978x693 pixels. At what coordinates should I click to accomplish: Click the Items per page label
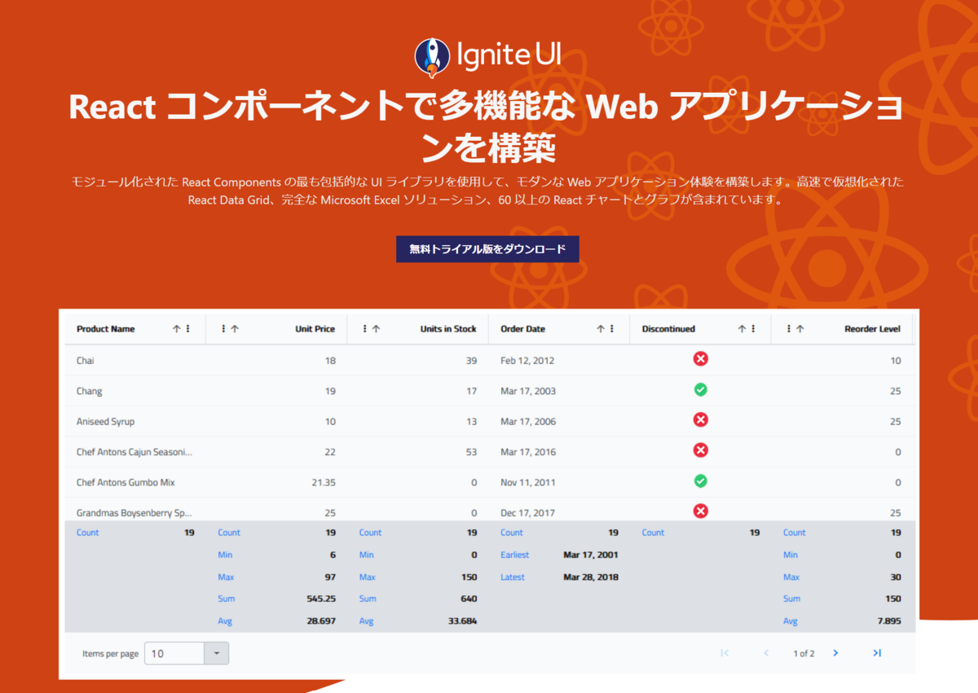110,654
